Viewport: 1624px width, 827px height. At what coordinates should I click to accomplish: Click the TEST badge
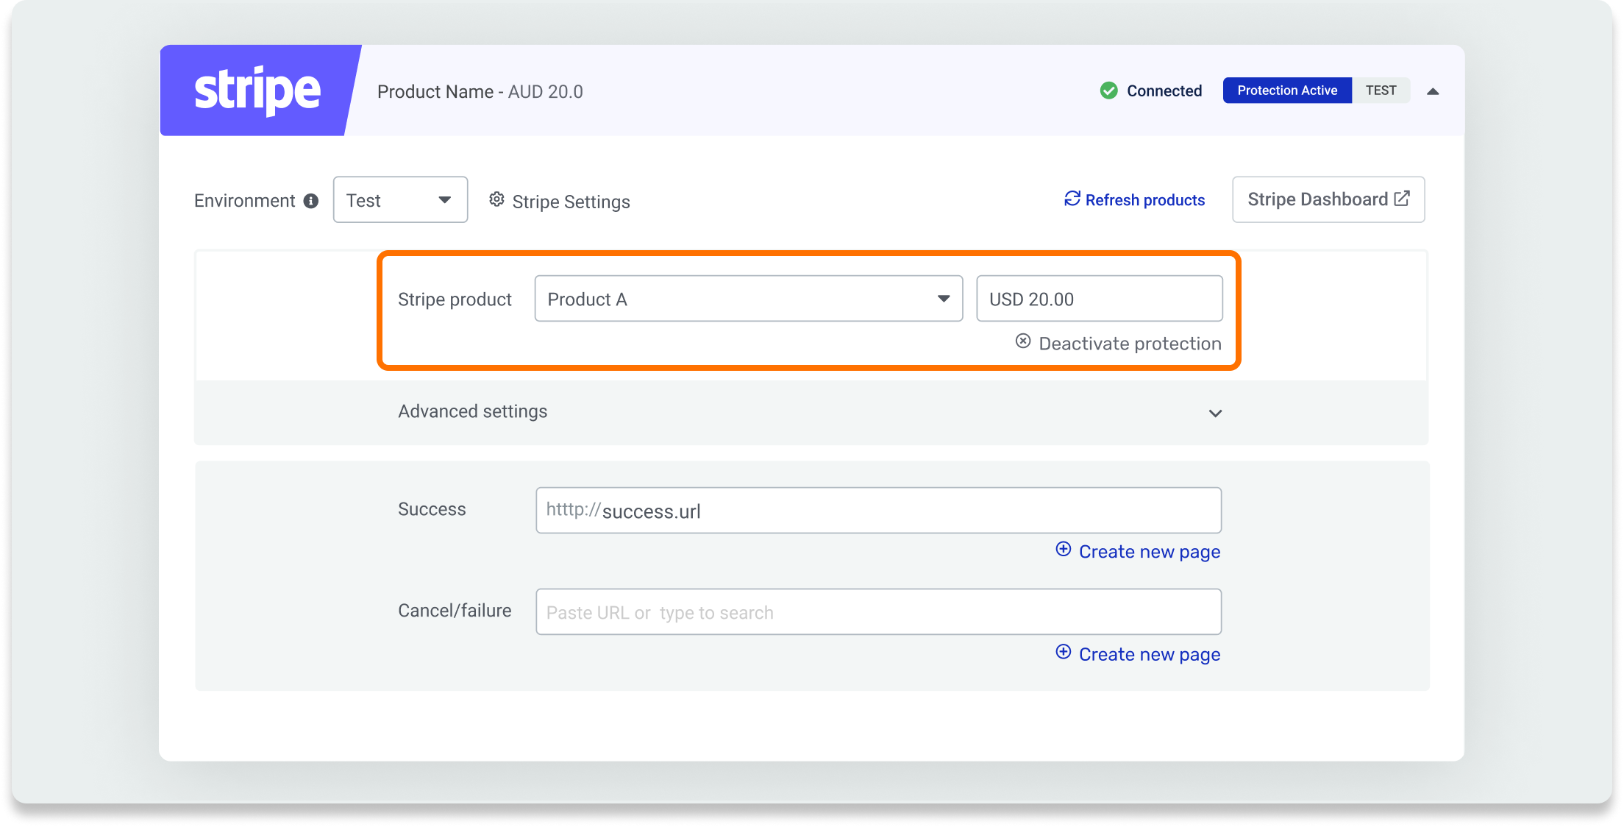(x=1381, y=90)
